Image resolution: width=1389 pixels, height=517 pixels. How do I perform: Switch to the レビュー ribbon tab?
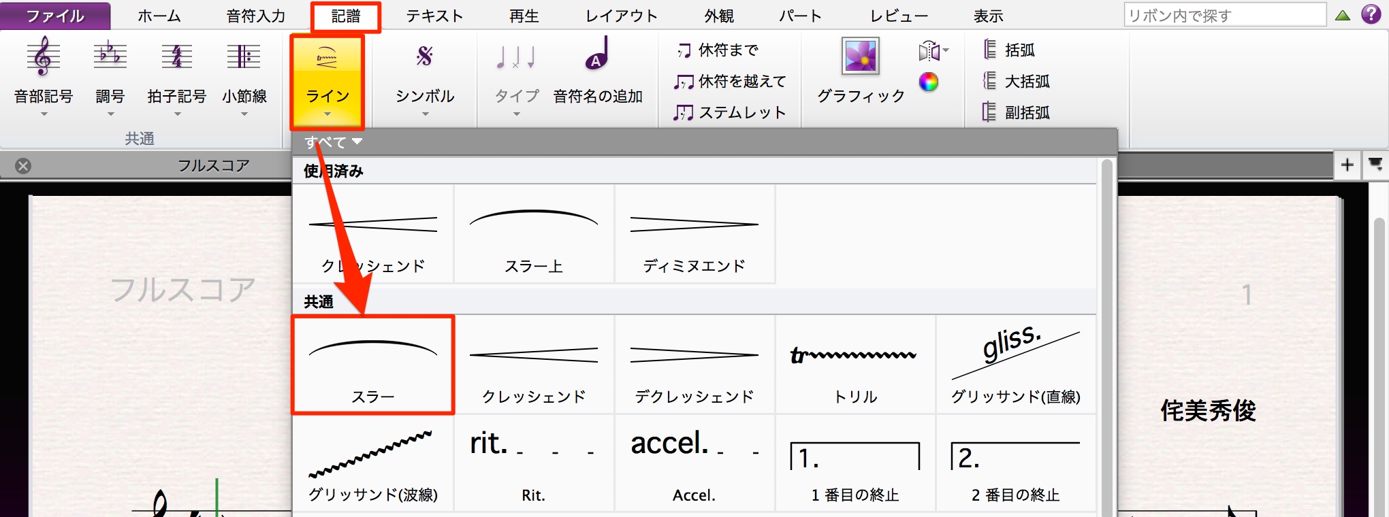coord(899,16)
